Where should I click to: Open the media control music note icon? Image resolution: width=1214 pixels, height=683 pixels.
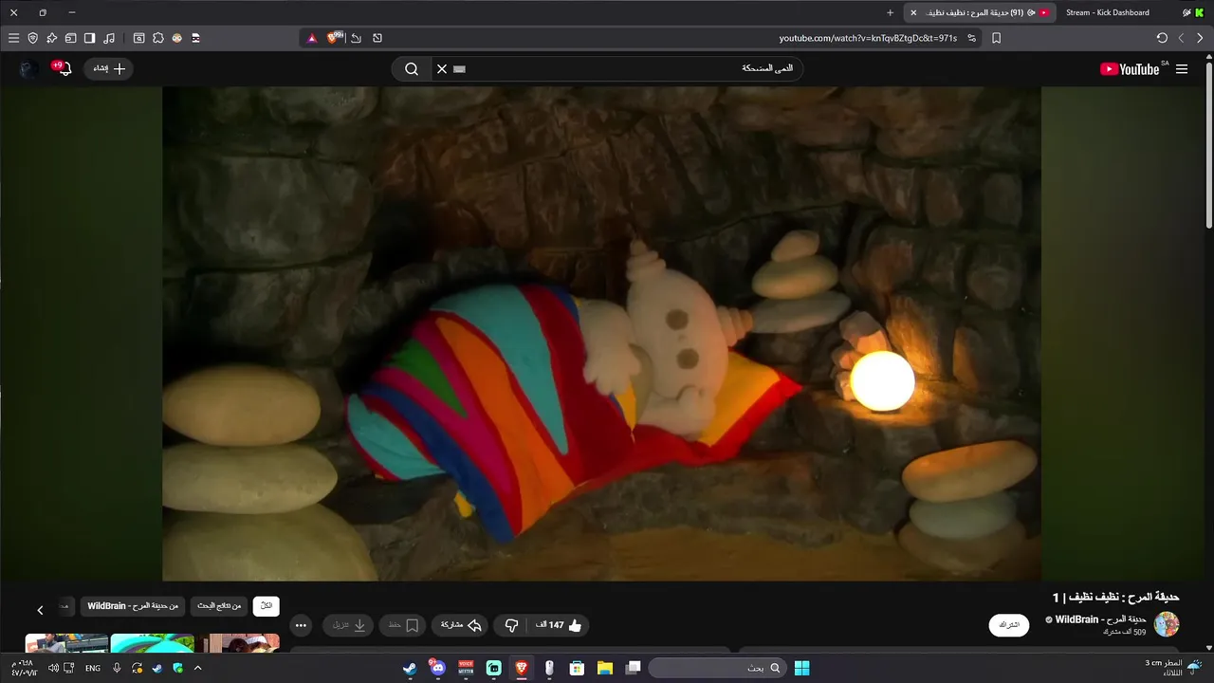[109, 38]
